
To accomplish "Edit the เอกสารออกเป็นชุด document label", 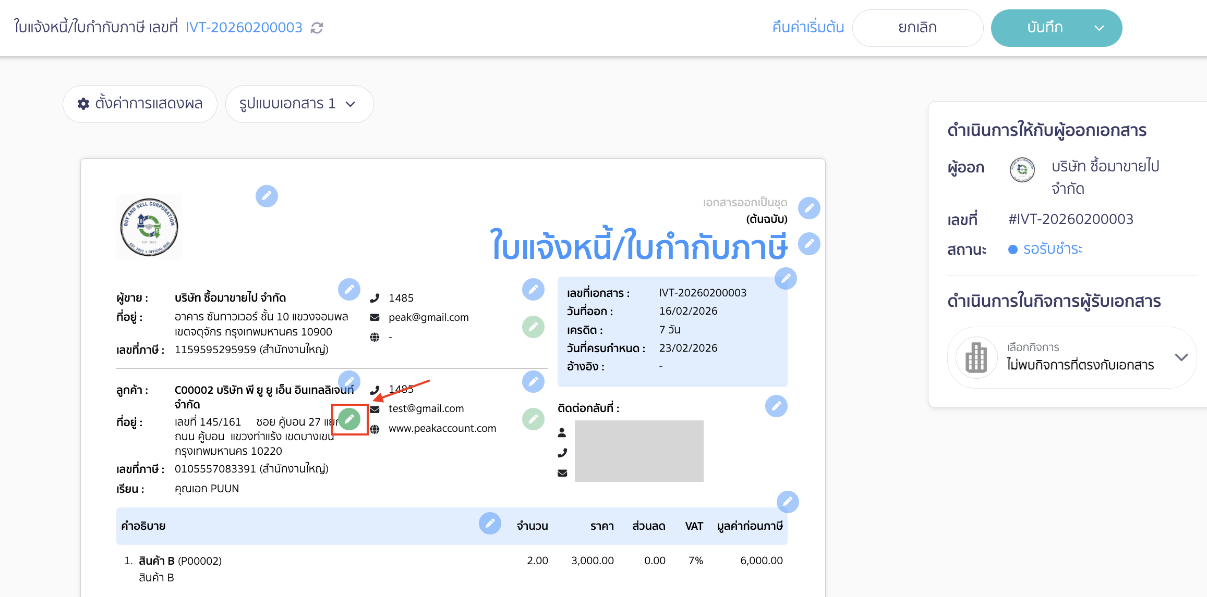I will (809, 208).
